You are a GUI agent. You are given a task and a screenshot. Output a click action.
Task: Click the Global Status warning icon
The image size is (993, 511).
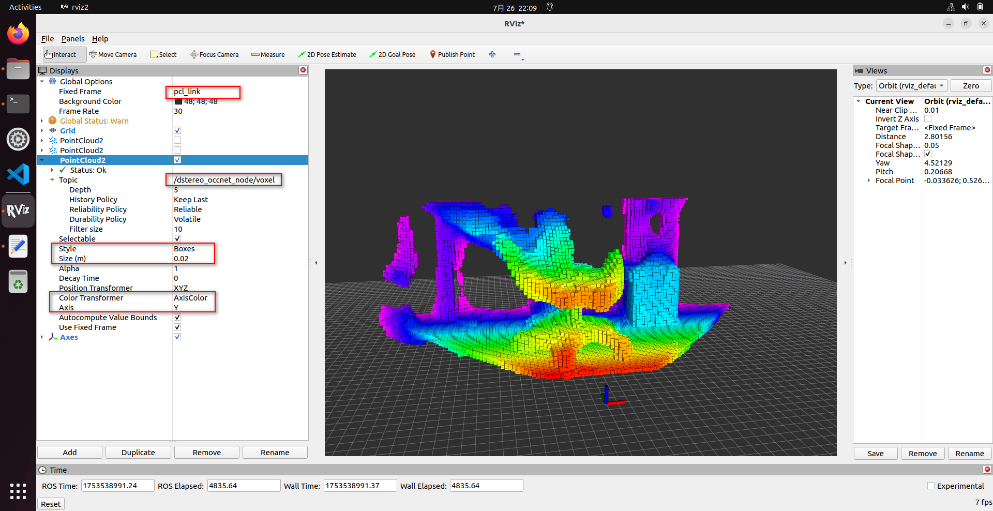tap(52, 121)
